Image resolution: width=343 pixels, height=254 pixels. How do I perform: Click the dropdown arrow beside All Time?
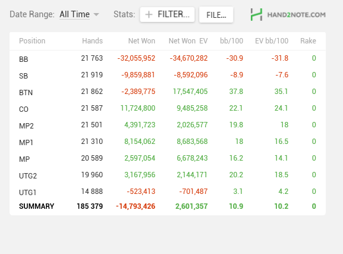tap(96, 15)
